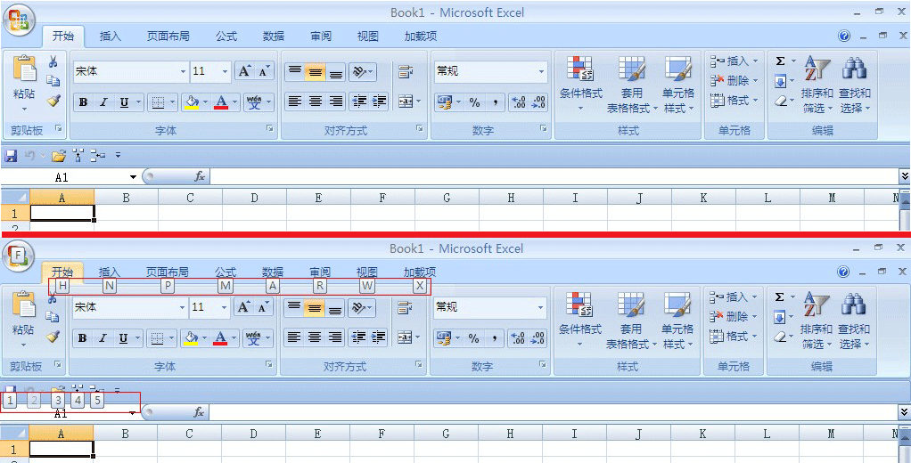Switch to 公式 tab in upper window
The width and height of the screenshot is (911, 463).
click(x=226, y=36)
